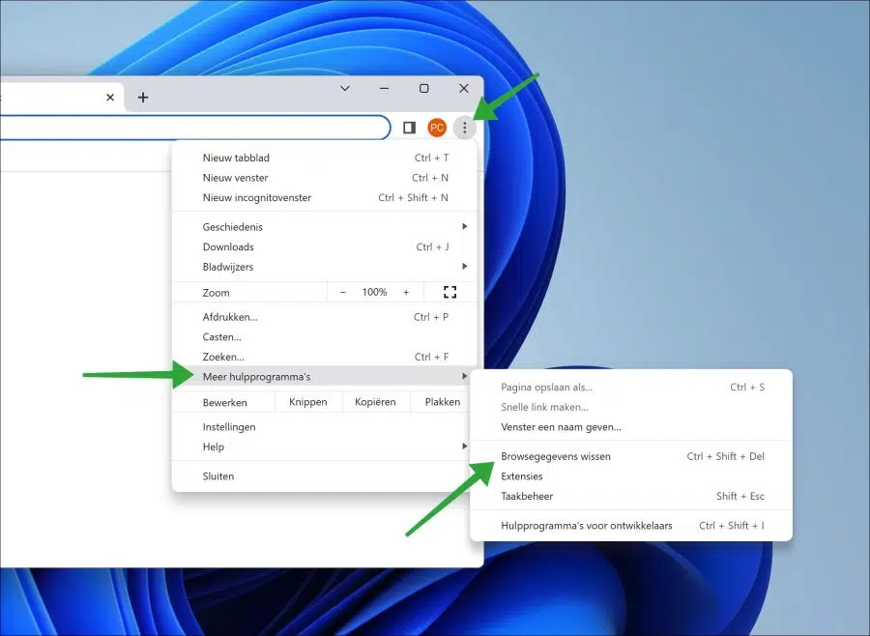This screenshot has height=636, width=870.
Task: Open Extensies from the submenu
Action: [x=631, y=477]
